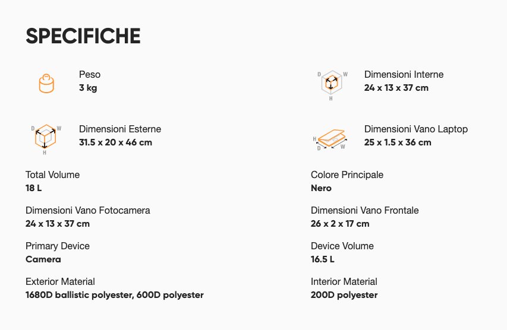This screenshot has width=507, height=330.
Task: Select the Nero color value
Action: pos(321,188)
